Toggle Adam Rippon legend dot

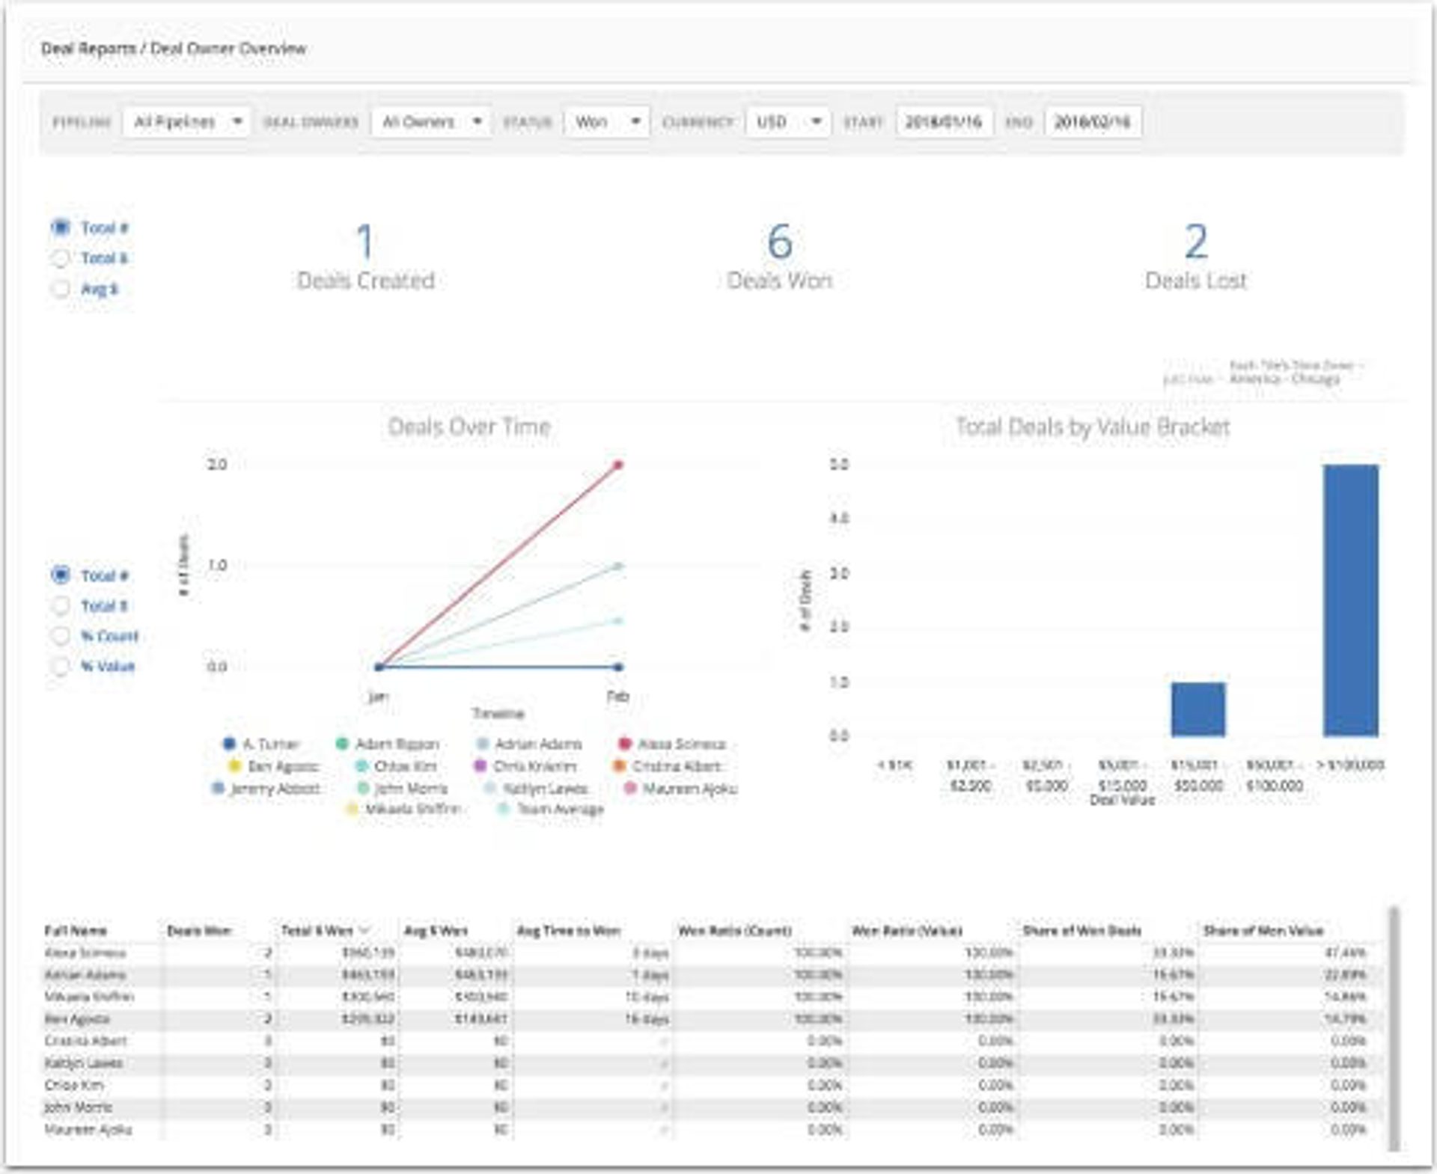[x=342, y=744]
